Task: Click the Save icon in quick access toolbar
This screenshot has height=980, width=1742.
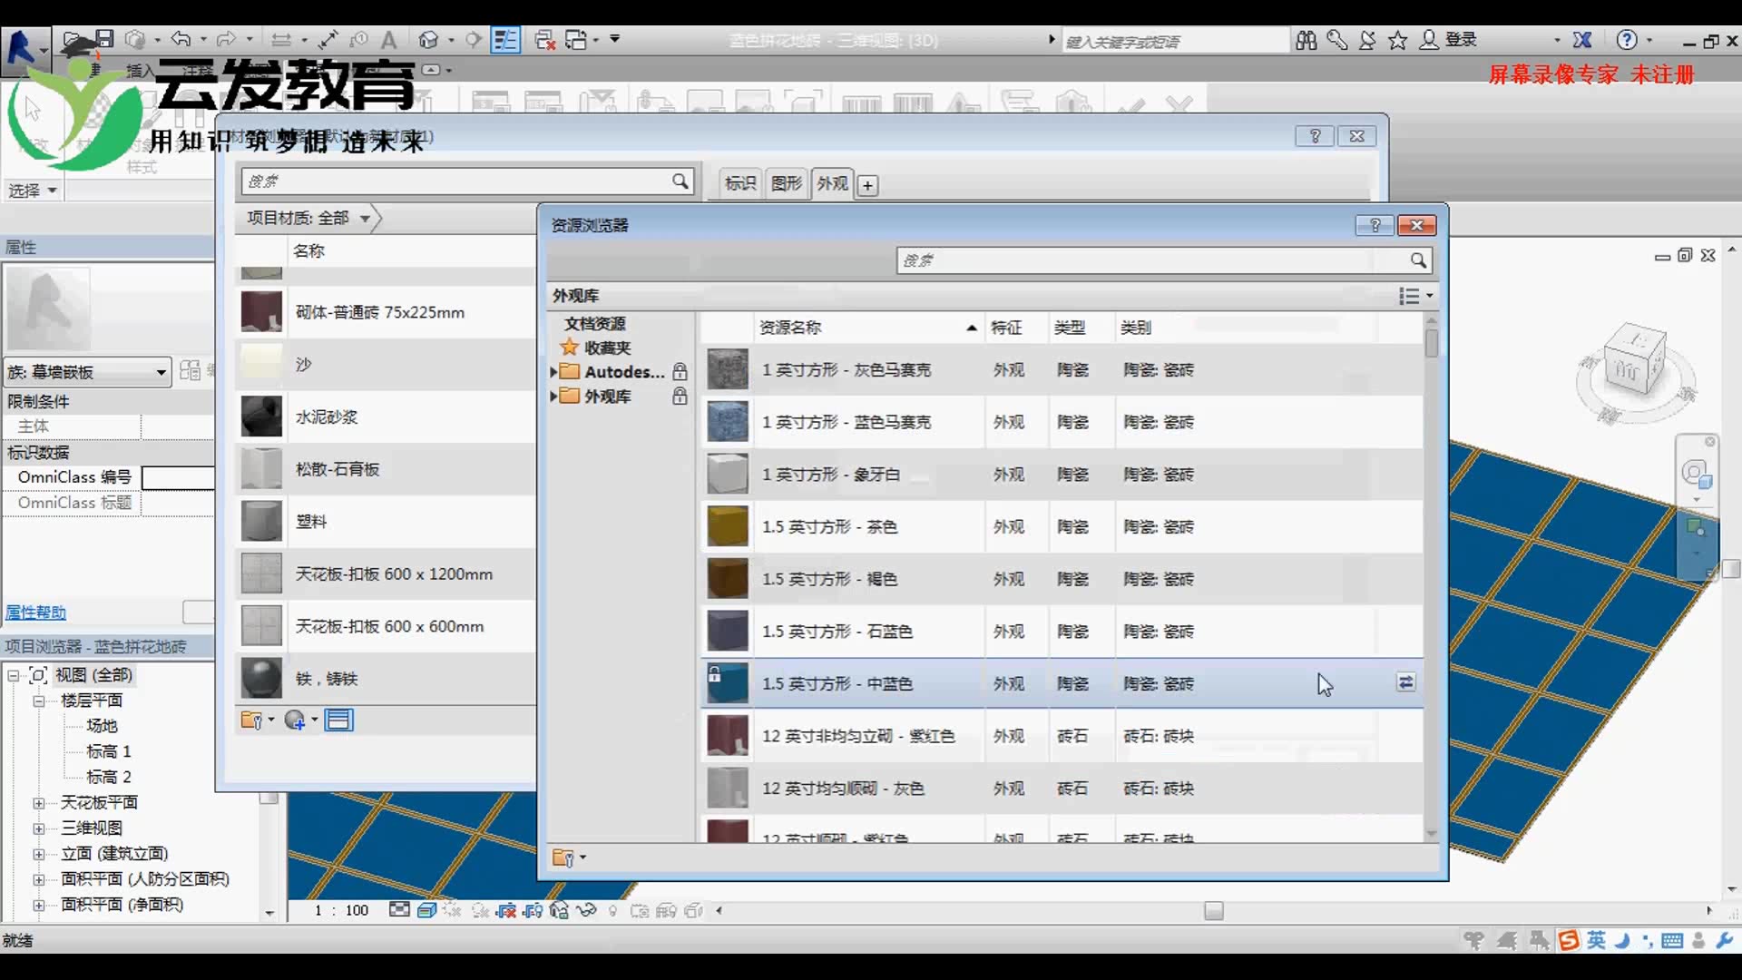Action: click(x=104, y=39)
